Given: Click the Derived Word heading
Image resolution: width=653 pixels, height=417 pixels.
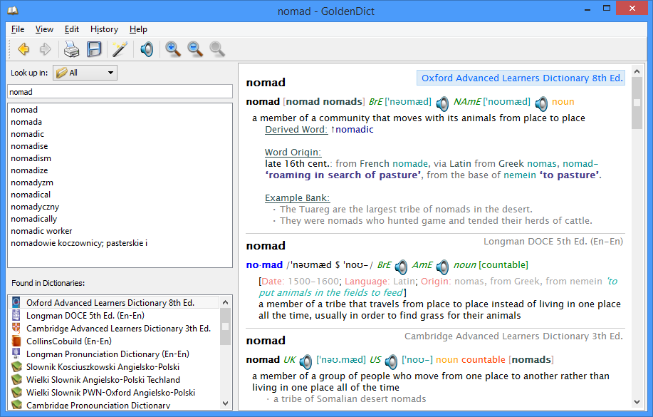Looking at the screenshot, I should tap(296, 130).
